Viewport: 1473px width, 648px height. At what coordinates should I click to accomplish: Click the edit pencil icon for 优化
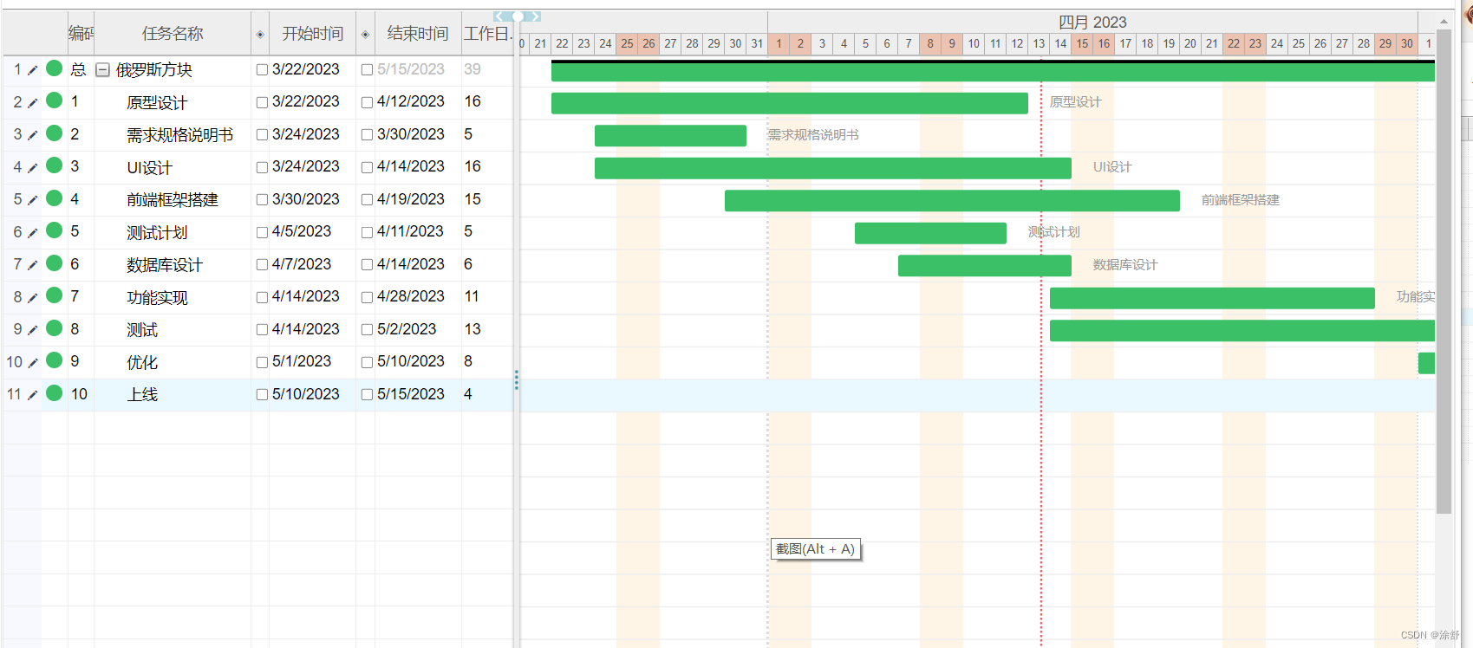point(33,363)
